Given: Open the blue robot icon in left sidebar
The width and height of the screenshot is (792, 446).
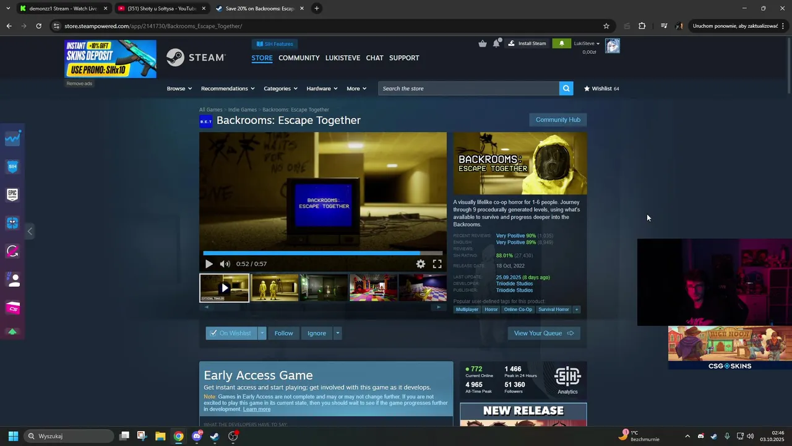Looking at the screenshot, I should (x=12, y=223).
